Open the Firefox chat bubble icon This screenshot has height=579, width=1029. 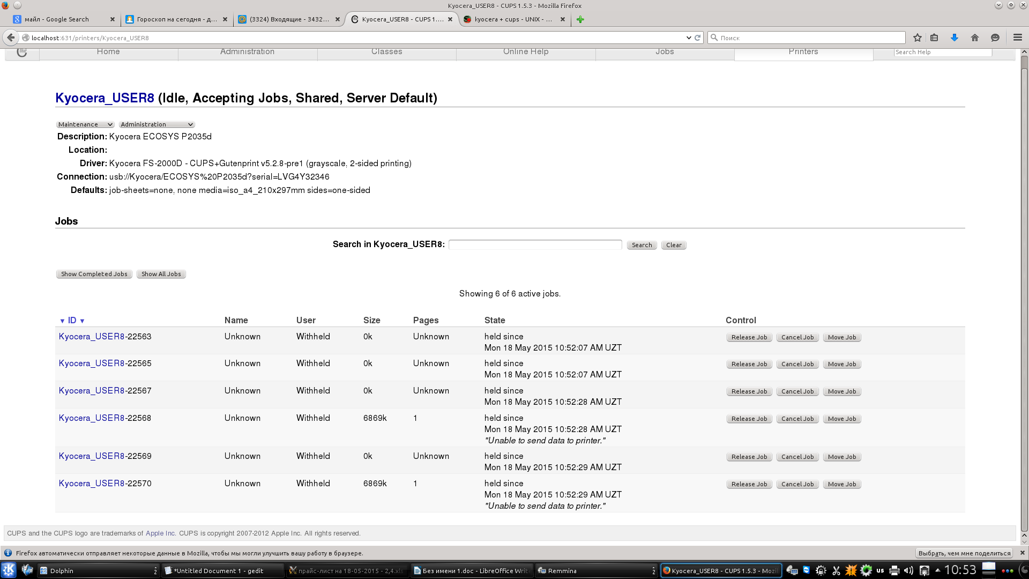tap(995, 38)
